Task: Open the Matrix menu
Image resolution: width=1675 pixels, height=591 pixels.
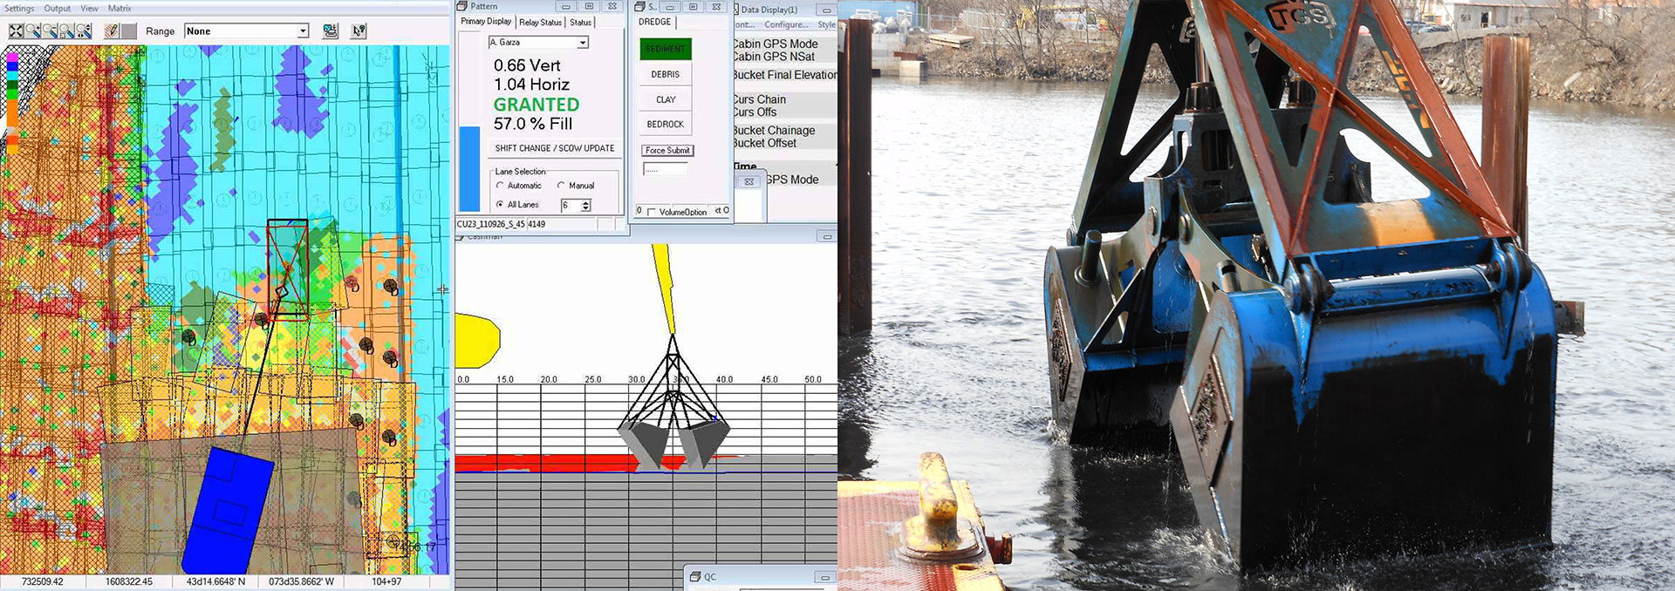Action: point(120,8)
